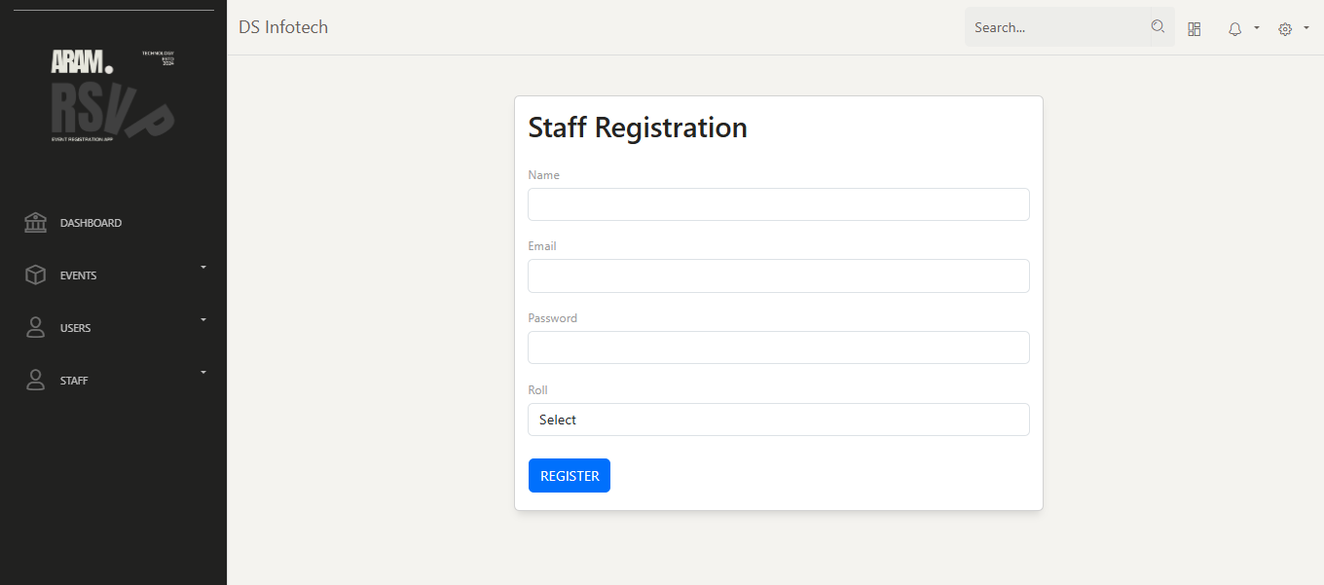Go to the DASHBOARD menu item
Image resolution: width=1324 pixels, height=585 pixels.
(x=91, y=223)
